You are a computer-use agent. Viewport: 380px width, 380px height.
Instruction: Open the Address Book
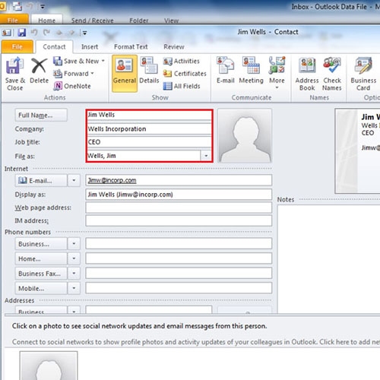(307, 74)
